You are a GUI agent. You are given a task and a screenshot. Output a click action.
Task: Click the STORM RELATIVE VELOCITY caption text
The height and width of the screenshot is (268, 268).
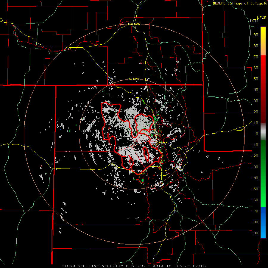(x=92, y=266)
